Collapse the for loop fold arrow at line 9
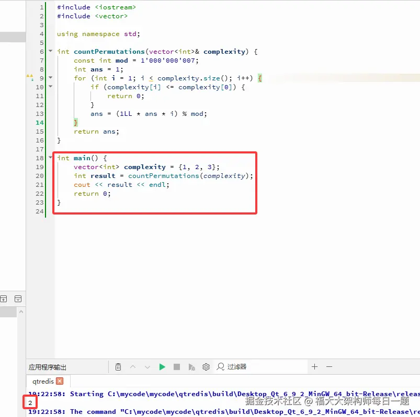420x417 pixels. [50, 78]
